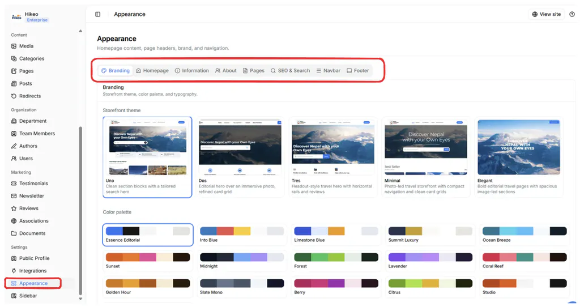
Task: Select the Dos storefront theme
Action: coord(240,157)
